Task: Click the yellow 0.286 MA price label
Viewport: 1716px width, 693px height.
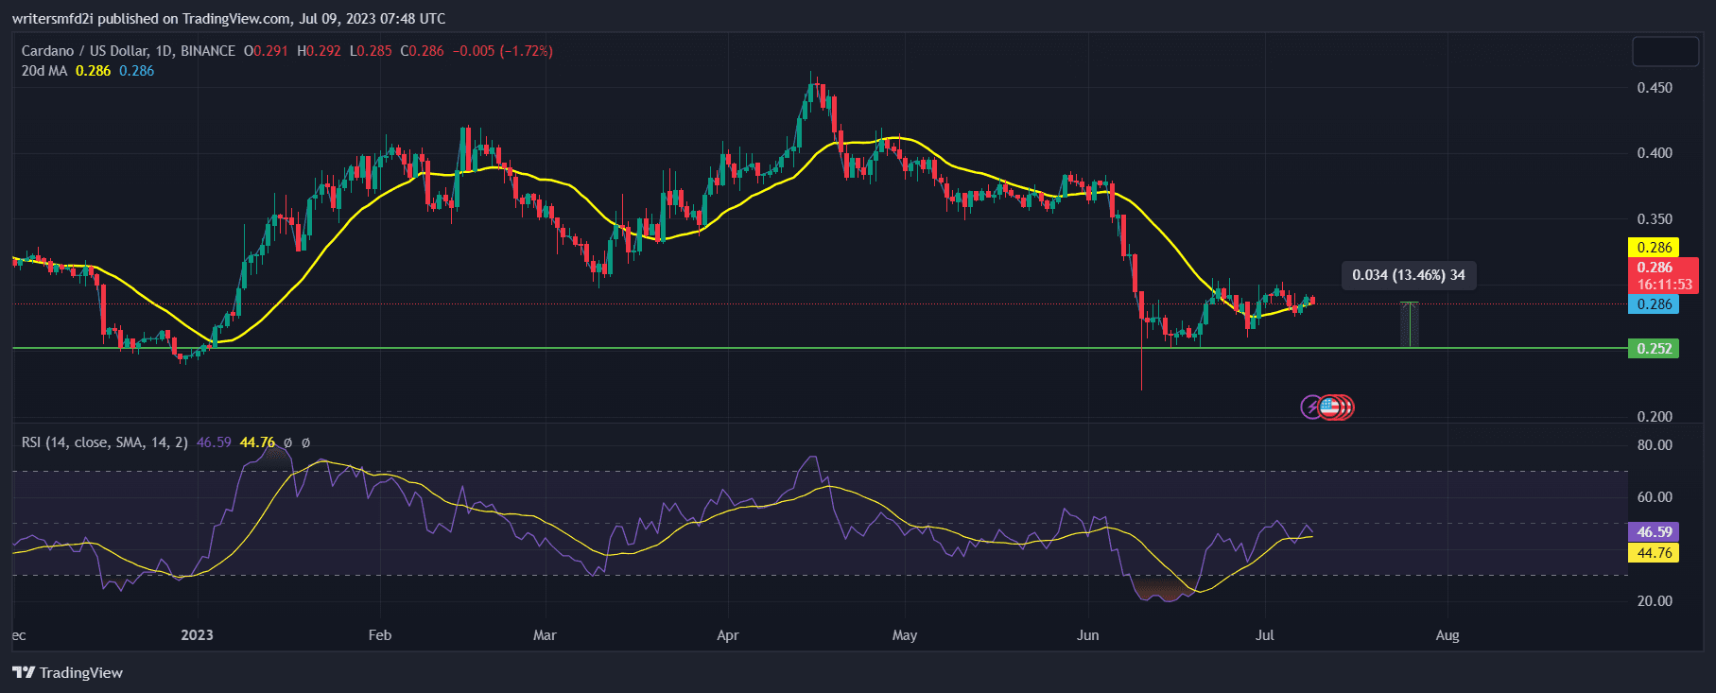Action: (x=1654, y=248)
